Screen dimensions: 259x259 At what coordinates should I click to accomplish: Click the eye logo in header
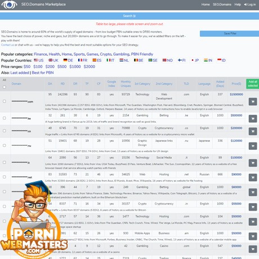click(x=9, y=5)
